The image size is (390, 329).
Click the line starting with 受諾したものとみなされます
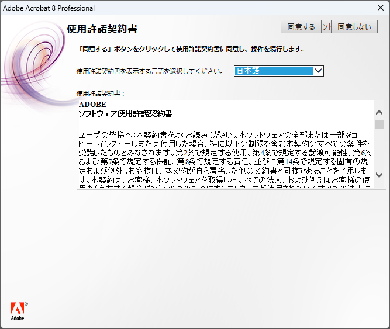225,153
